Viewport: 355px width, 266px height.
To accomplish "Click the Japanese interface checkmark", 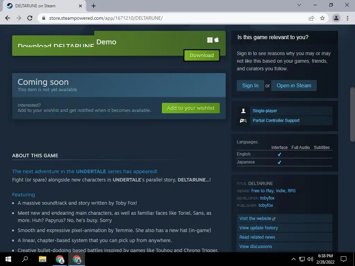I will pos(279,162).
